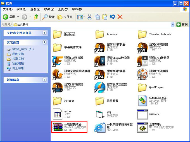Open the 帮助(H) menu
Viewport: 190px width, 142px height.
pyautogui.click(x=77, y=9)
